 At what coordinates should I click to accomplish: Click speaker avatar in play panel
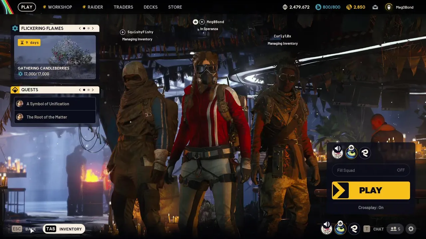coord(337,152)
